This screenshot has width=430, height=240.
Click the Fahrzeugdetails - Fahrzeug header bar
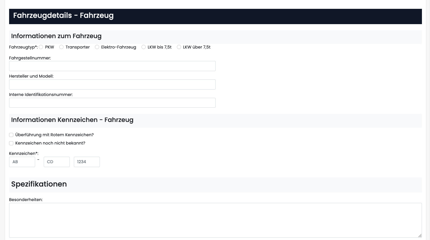pos(215,16)
